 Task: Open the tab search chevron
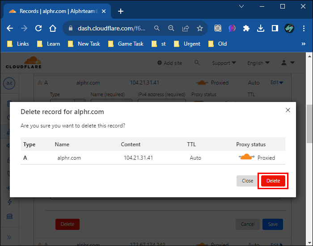click(x=241, y=6)
